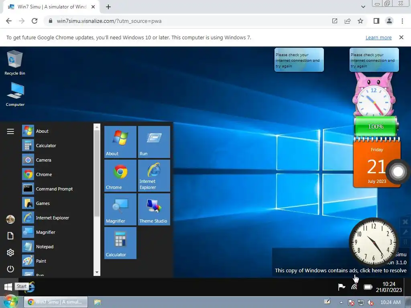Click the volume muted icon in the host tray
The width and height of the screenshot is (411, 308).
[x=370, y=302]
